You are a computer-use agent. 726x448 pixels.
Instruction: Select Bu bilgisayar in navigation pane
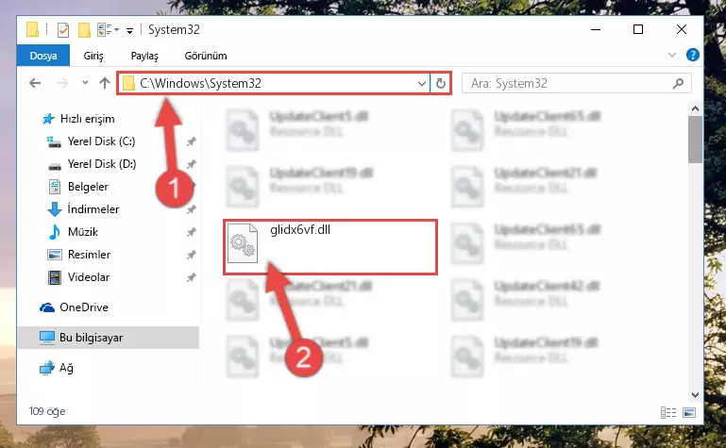(x=109, y=338)
